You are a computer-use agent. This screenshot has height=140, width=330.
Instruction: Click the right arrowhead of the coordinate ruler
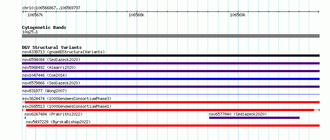319,12
